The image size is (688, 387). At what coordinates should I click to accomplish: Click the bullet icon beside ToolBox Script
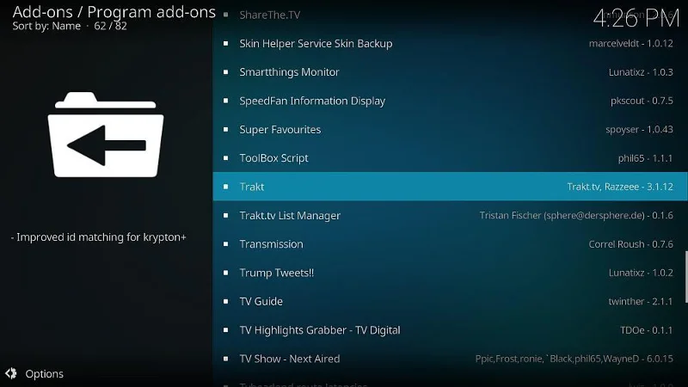click(225, 158)
